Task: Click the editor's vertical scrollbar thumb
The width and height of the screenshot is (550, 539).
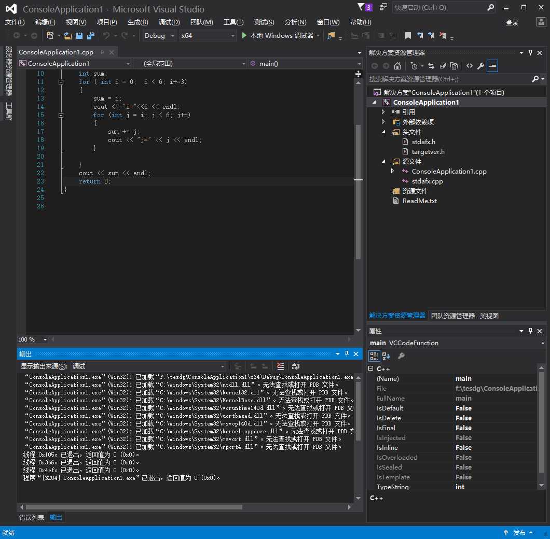Action: click(358, 192)
